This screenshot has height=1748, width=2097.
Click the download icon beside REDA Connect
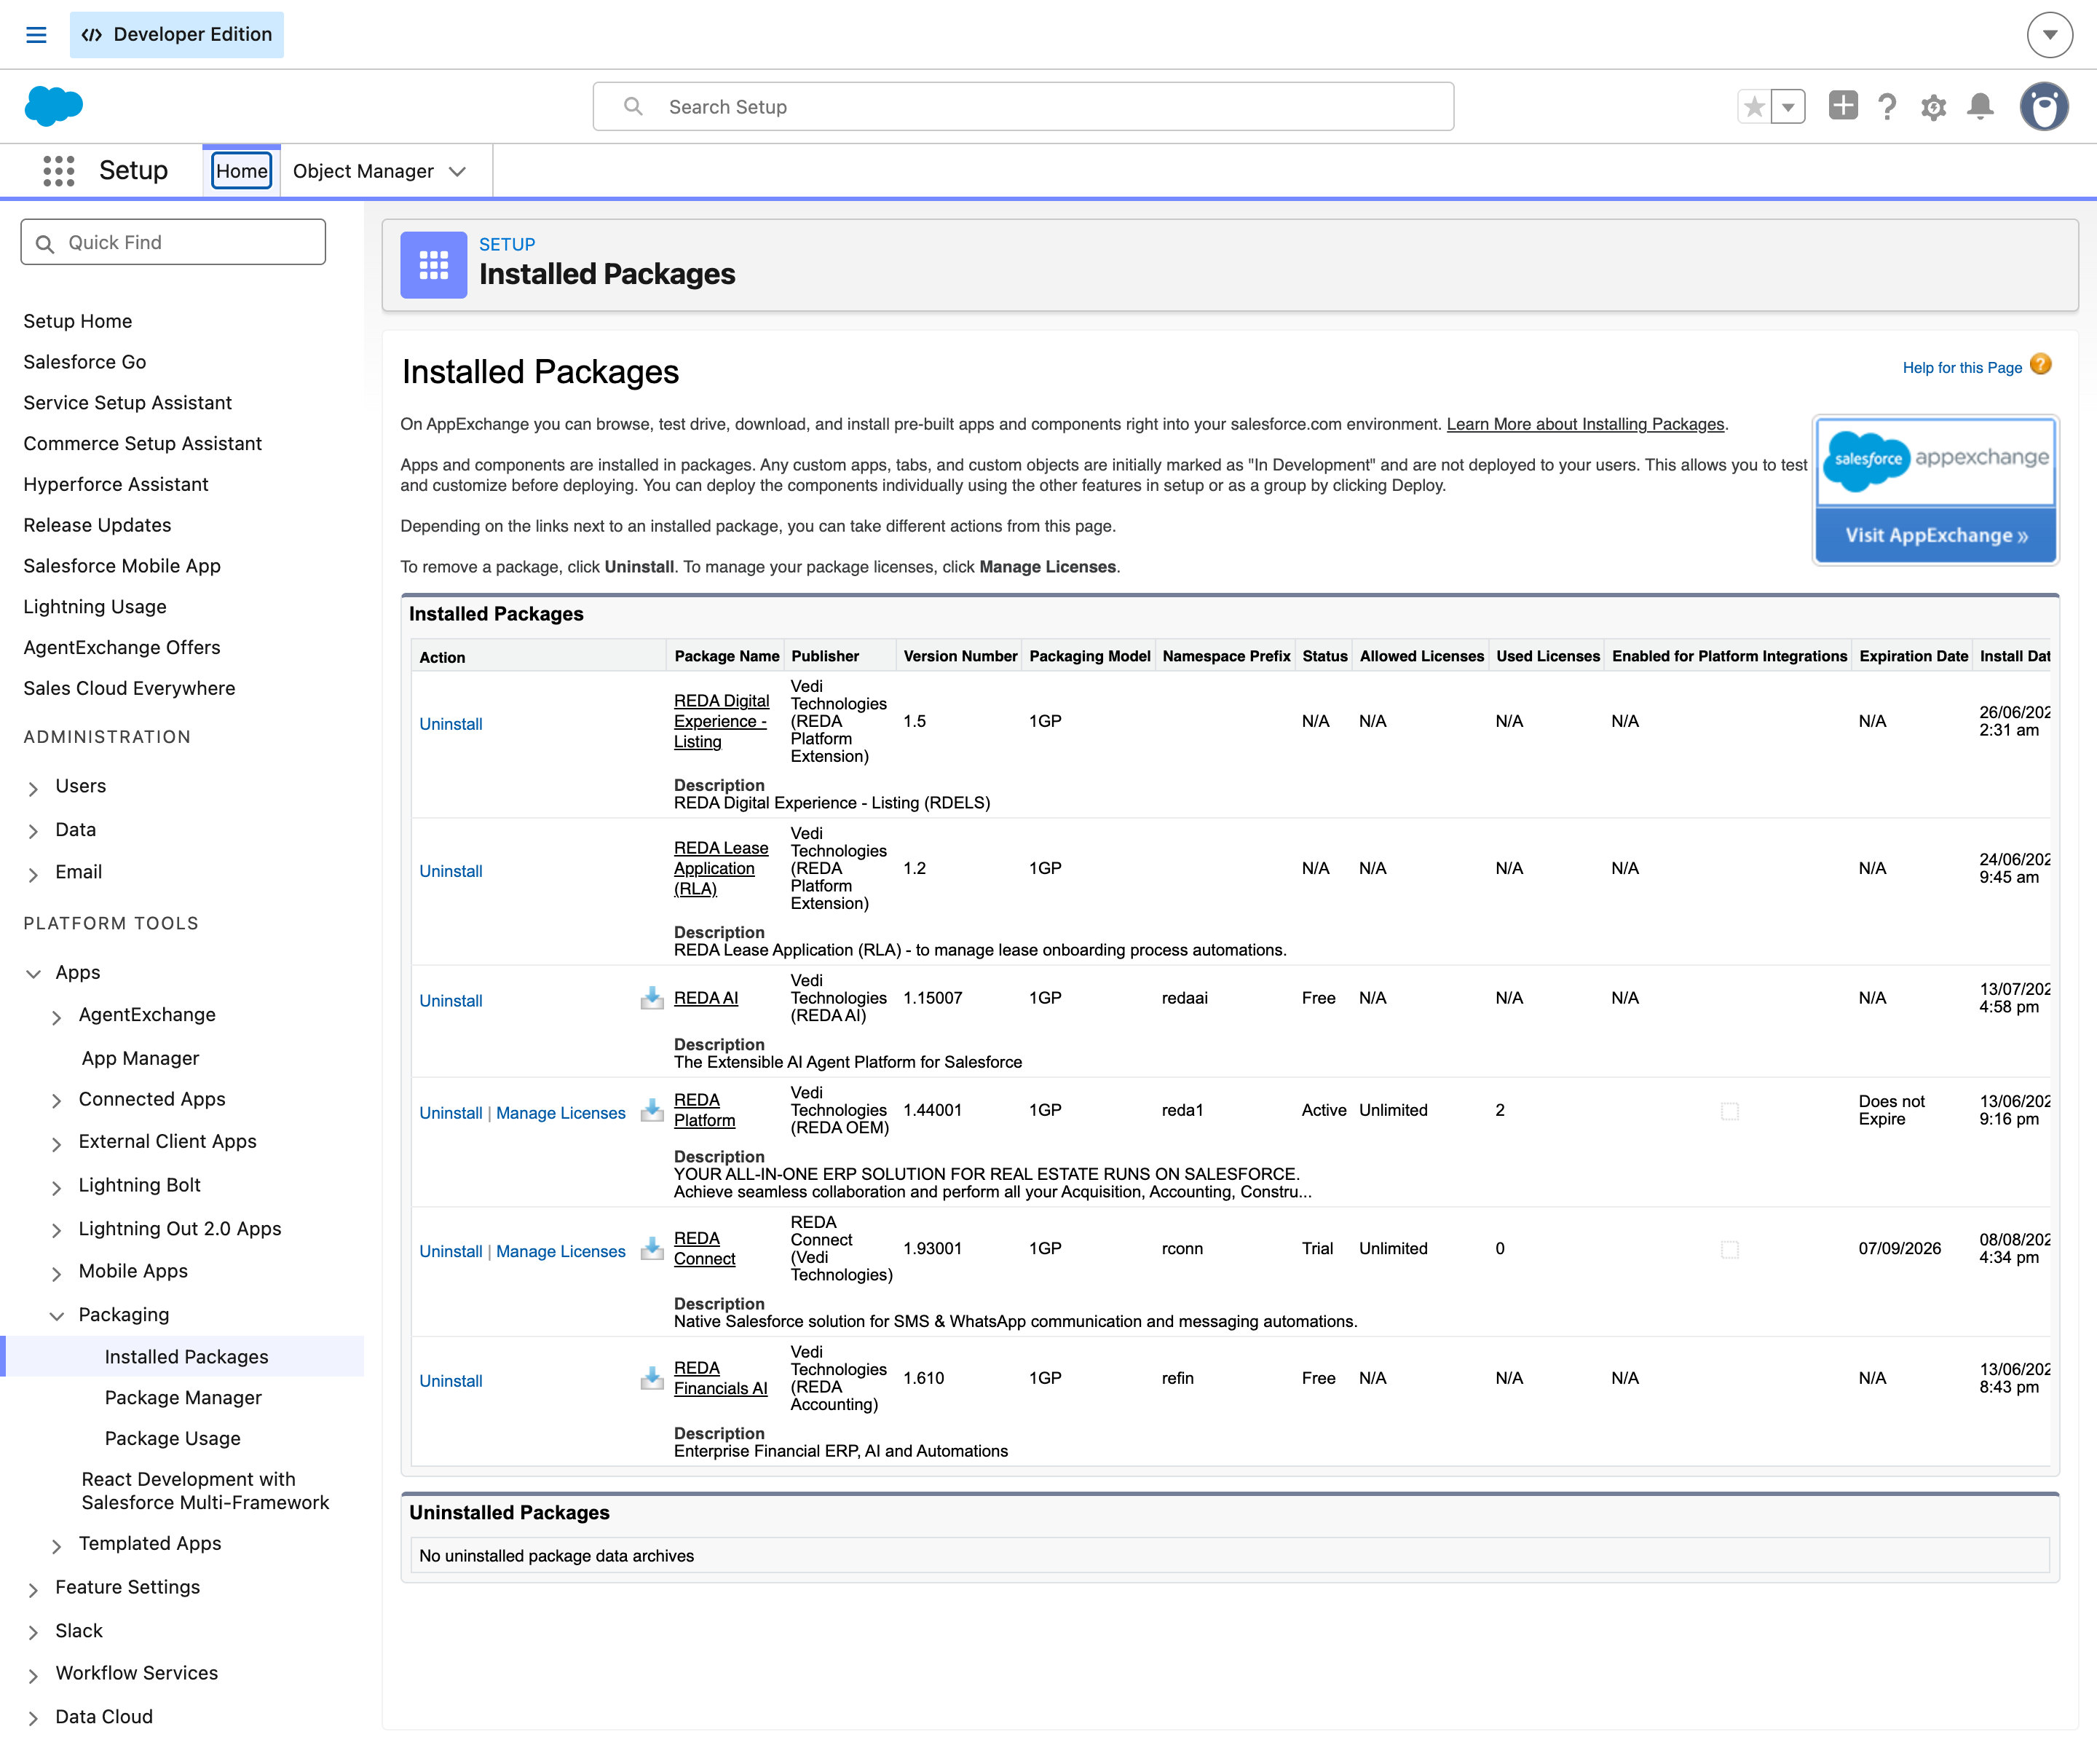(652, 1248)
